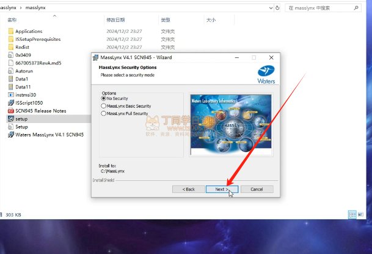Click the Next button in wizard

point(222,189)
